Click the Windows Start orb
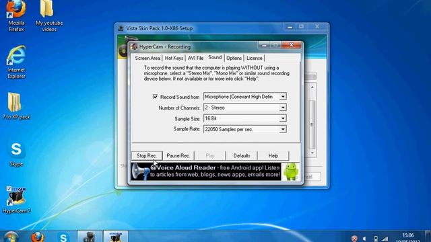This screenshot has width=431, height=242. (11, 237)
